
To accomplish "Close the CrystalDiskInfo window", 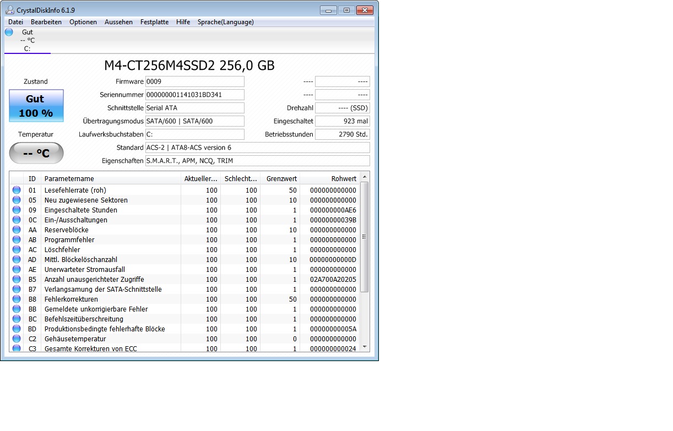I will pyautogui.click(x=365, y=10).
